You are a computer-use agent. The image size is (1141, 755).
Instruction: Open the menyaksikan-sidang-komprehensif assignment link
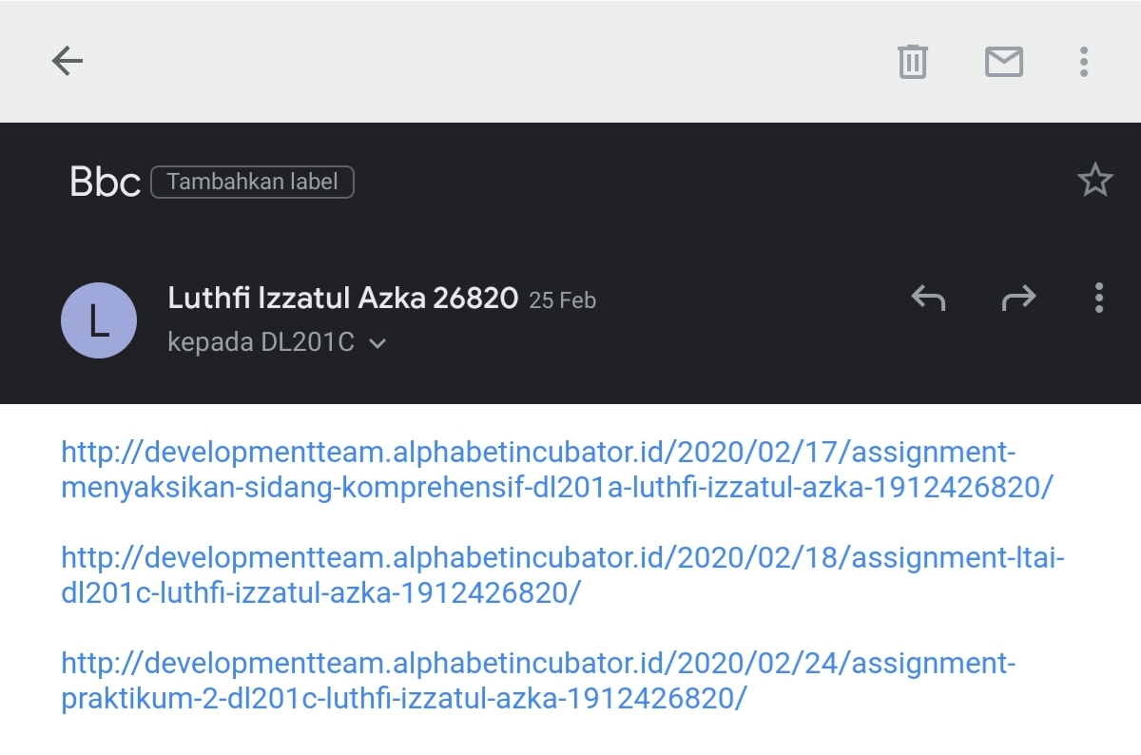pyautogui.click(x=556, y=488)
